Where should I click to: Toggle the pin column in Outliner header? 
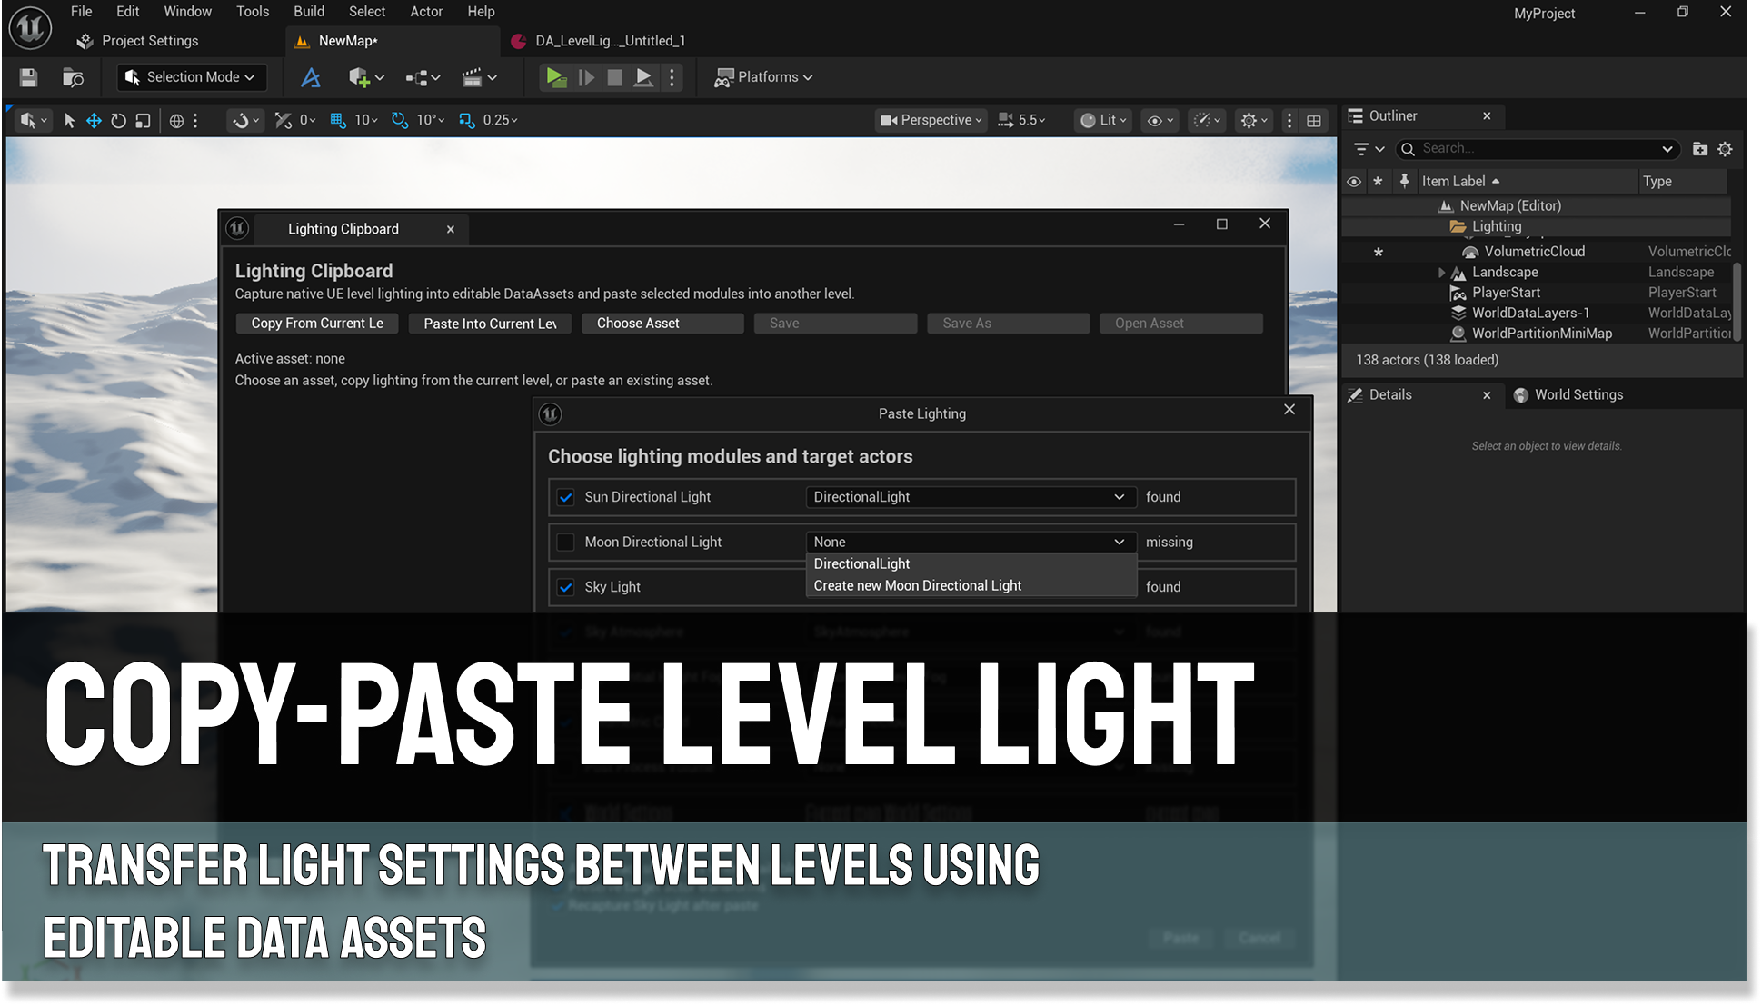pos(1404,181)
